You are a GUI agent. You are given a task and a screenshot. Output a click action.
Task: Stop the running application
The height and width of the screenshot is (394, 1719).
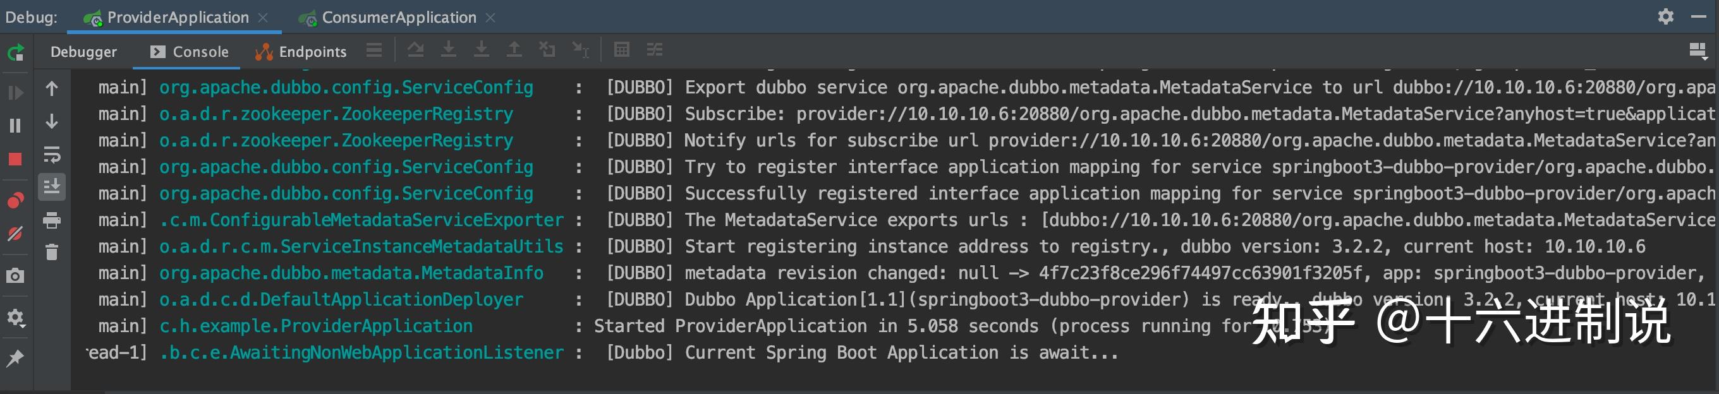pyautogui.click(x=16, y=158)
